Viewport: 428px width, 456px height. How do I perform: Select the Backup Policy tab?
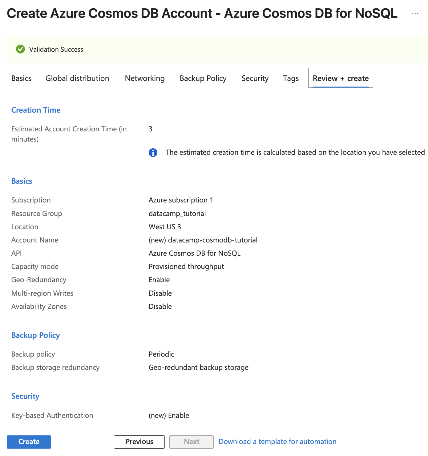pos(203,78)
